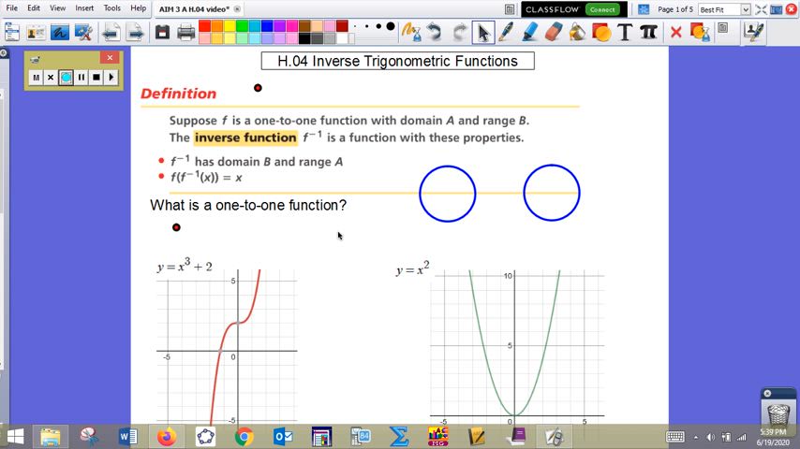This screenshot has height=449, width=800.
Task: Click the Undo arrow
Action: pos(436,32)
